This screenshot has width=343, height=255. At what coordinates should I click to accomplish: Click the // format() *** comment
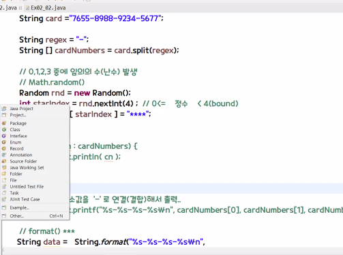pos(47,231)
